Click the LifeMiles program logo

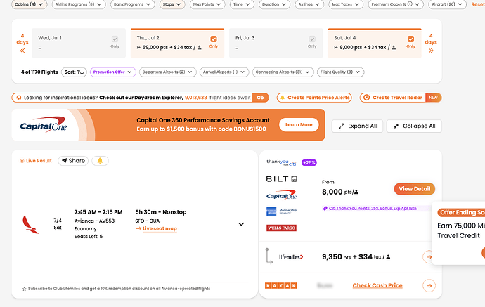click(291, 257)
